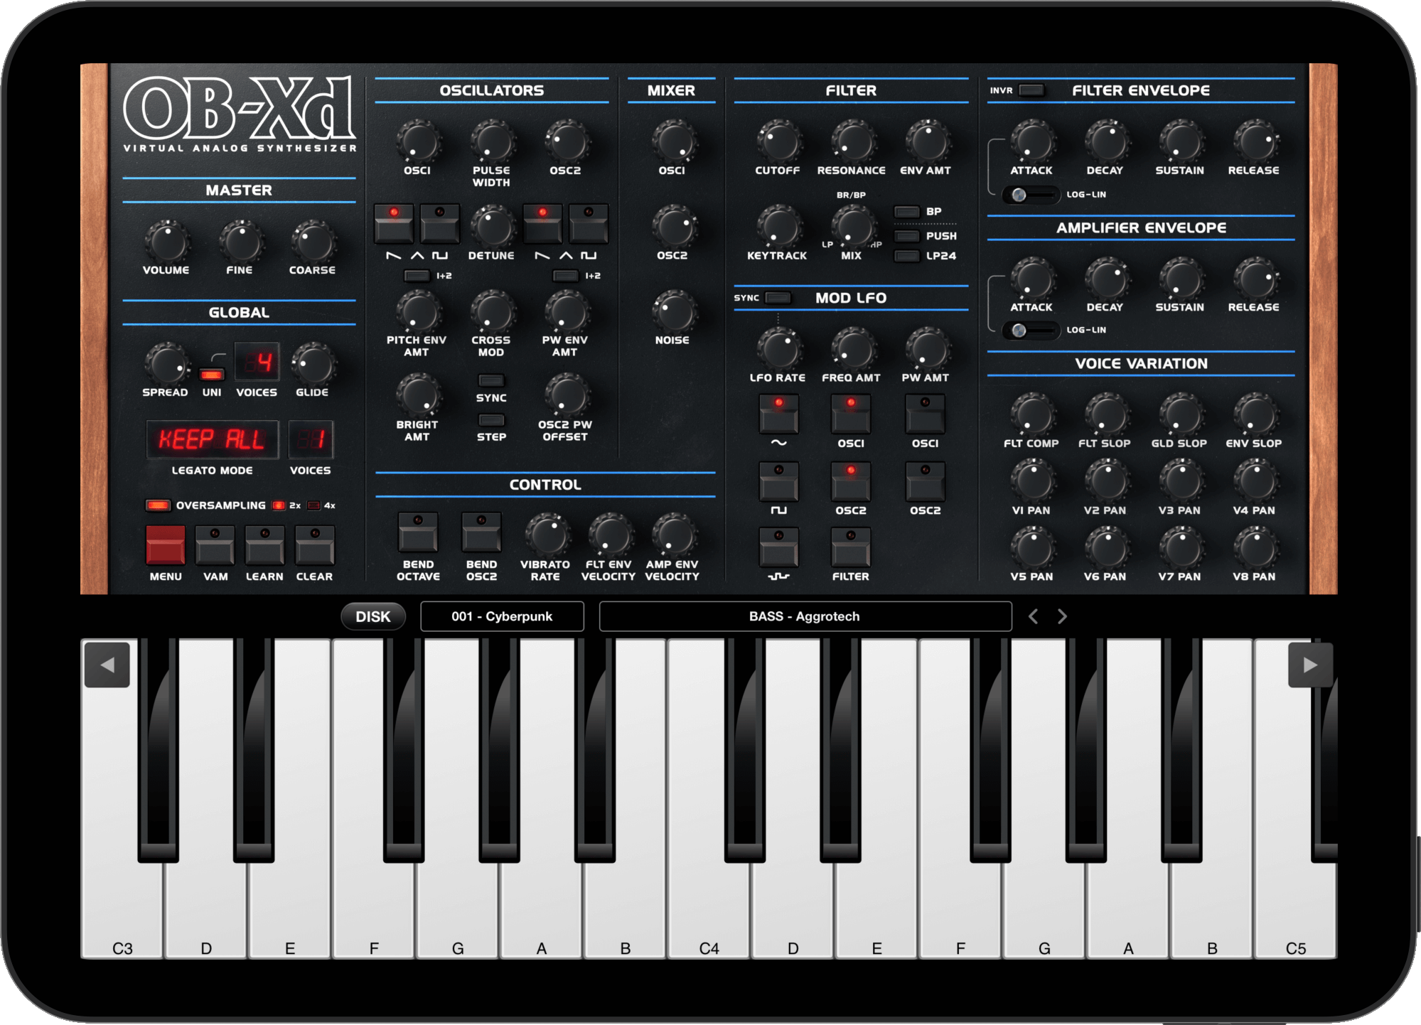Click the Resonance knob

click(x=853, y=141)
